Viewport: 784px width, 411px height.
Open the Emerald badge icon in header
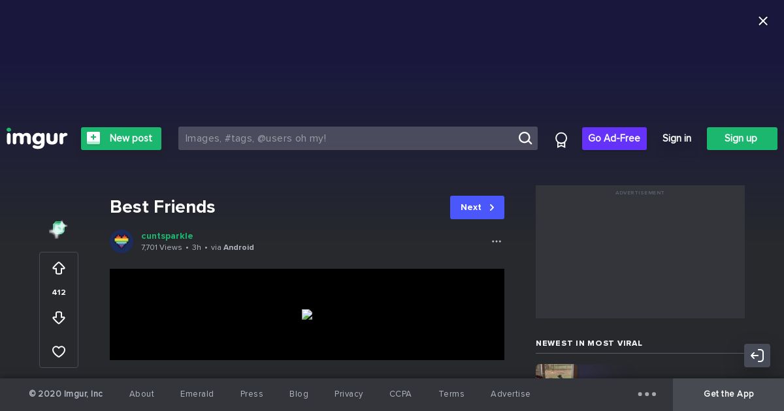561,140
